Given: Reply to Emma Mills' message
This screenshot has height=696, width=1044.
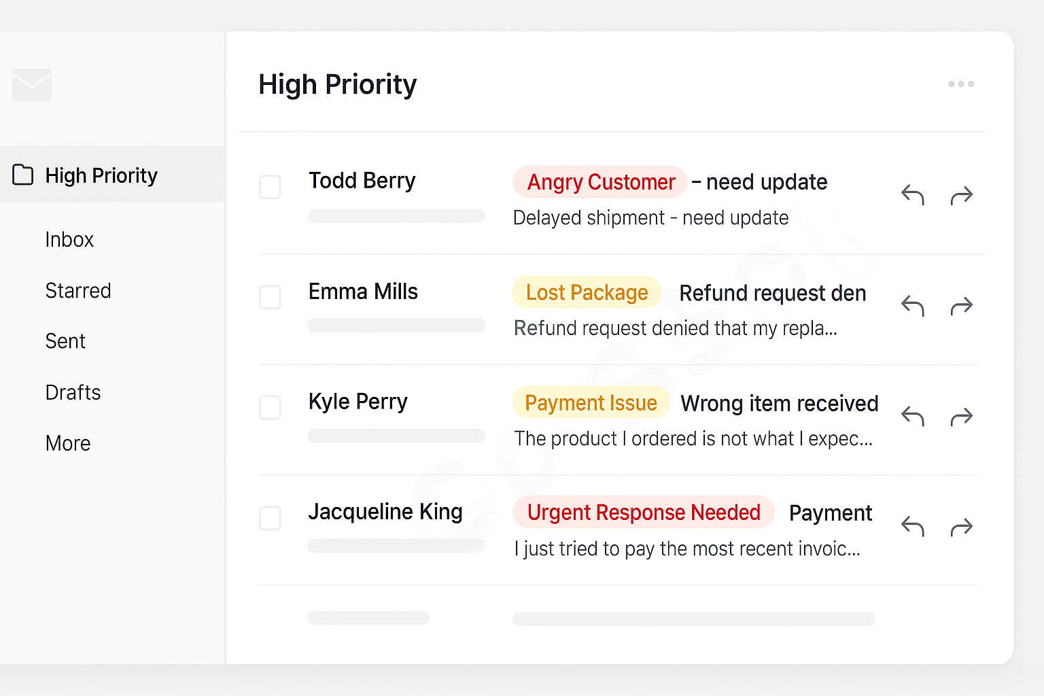Looking at the screenshot, I should 913,307.
